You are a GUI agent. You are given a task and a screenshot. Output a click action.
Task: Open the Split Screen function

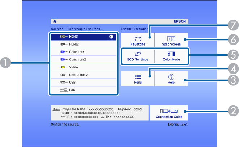click(171, 41)
